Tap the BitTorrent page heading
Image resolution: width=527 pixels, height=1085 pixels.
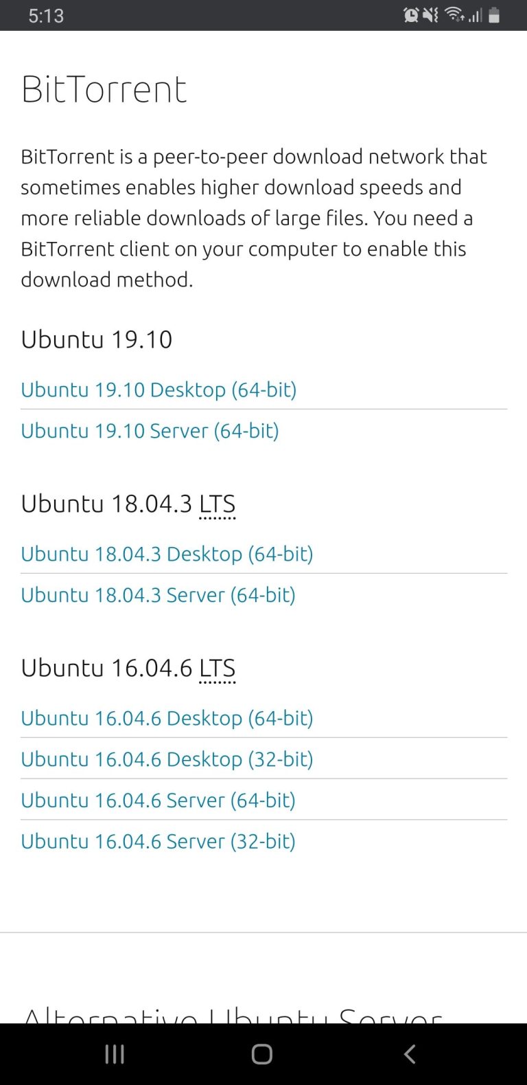coord(104,89)
